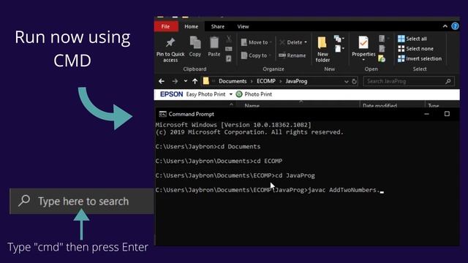Expand the address bar history dropdown
The height and width of the screenshot is (263, 468).
[346, 81]
